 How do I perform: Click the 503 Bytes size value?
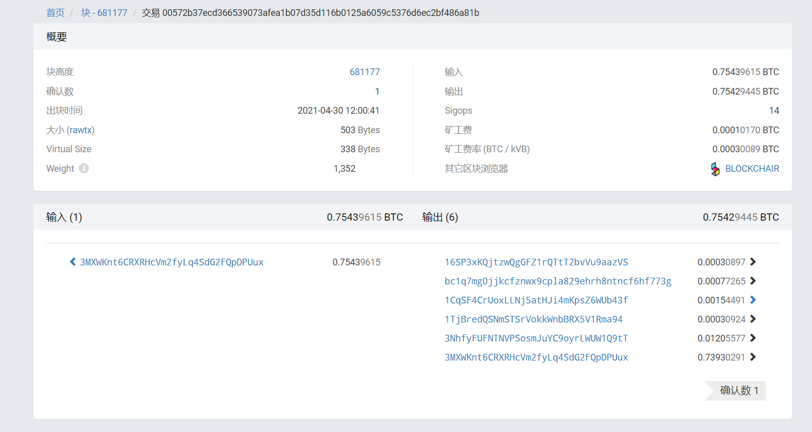pyautogui.click(x=360, y=130)
